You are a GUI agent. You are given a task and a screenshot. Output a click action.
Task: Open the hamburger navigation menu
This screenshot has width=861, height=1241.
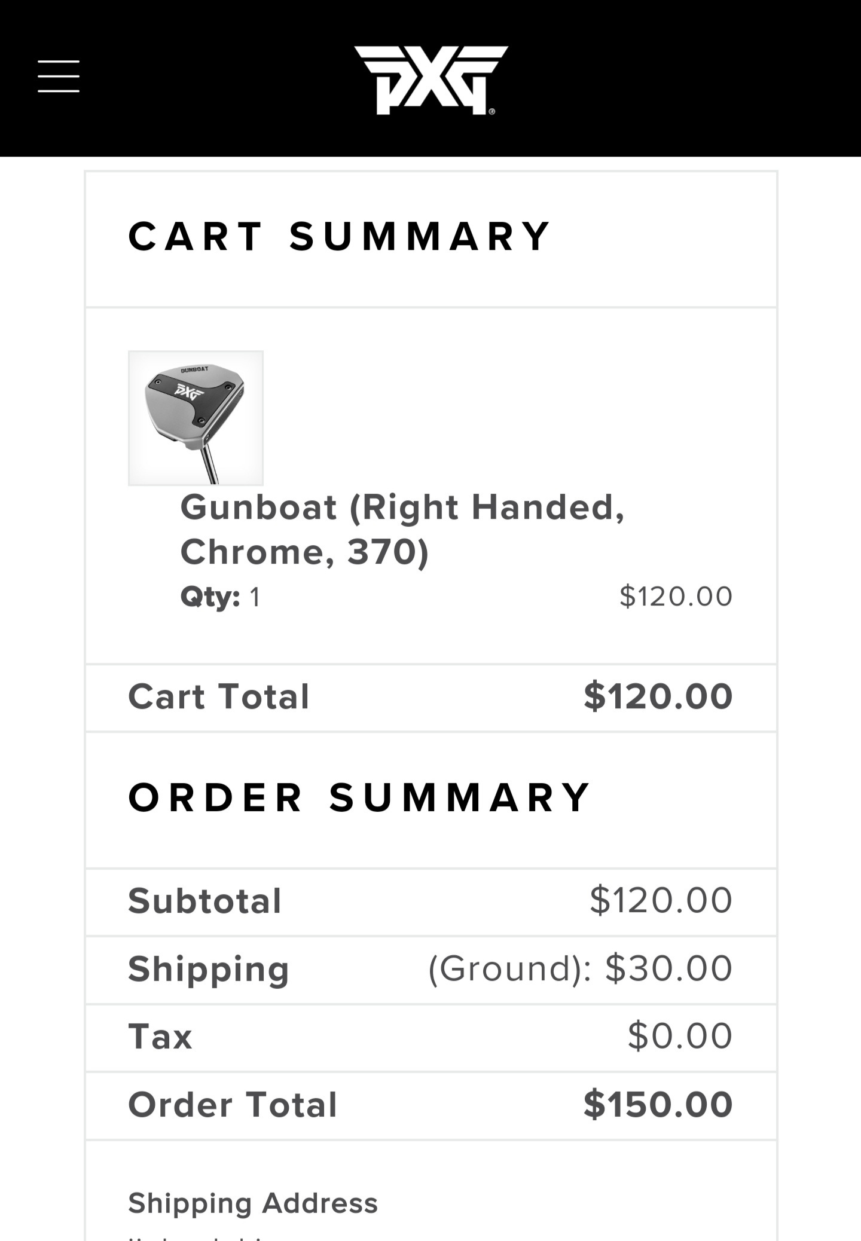[59, 77]
